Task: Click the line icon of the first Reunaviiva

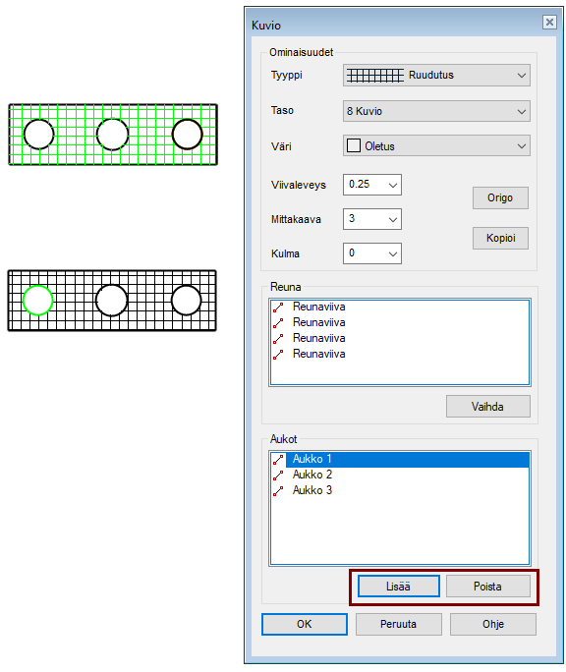Action: point(278,308)
